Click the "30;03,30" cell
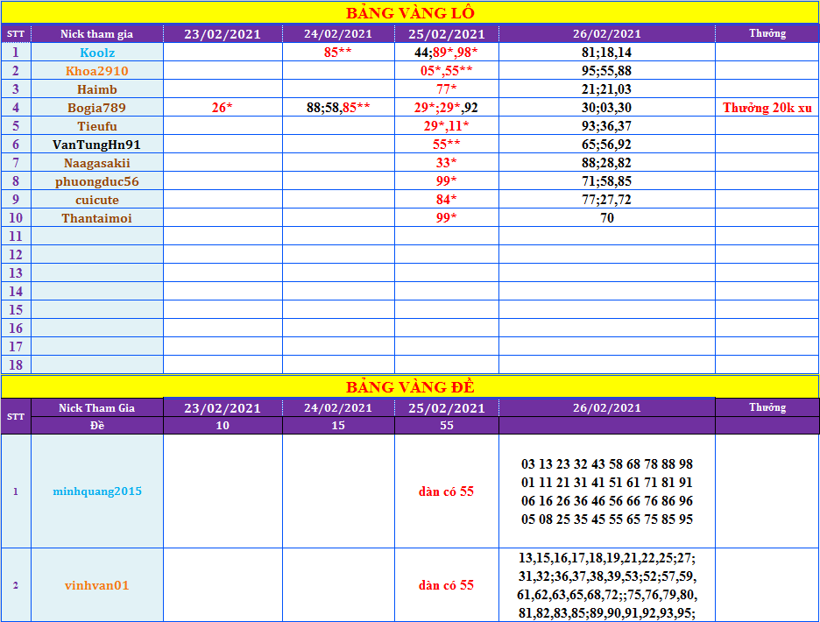This screenshot has height=622, width=820. click(606, 107)
